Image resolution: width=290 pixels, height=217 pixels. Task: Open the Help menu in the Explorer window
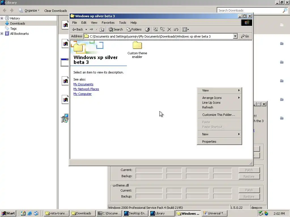pos(134,23)
